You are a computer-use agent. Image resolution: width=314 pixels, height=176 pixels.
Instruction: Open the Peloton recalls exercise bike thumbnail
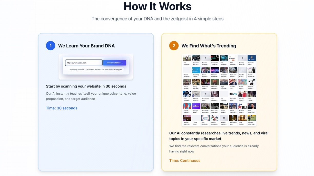click(x=252, y=82)
